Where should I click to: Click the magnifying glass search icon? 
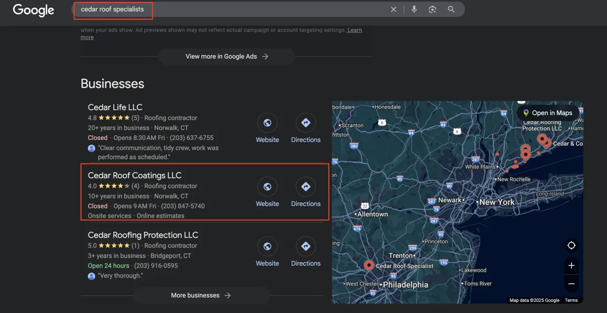tap(451, 10)
